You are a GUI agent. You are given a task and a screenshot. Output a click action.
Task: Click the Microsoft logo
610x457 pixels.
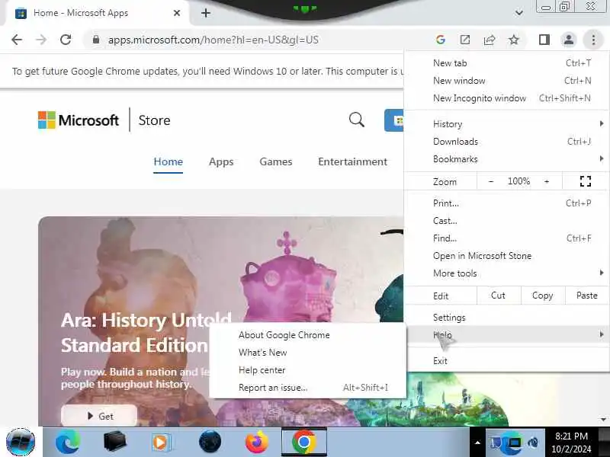click(x=79, y=120)
